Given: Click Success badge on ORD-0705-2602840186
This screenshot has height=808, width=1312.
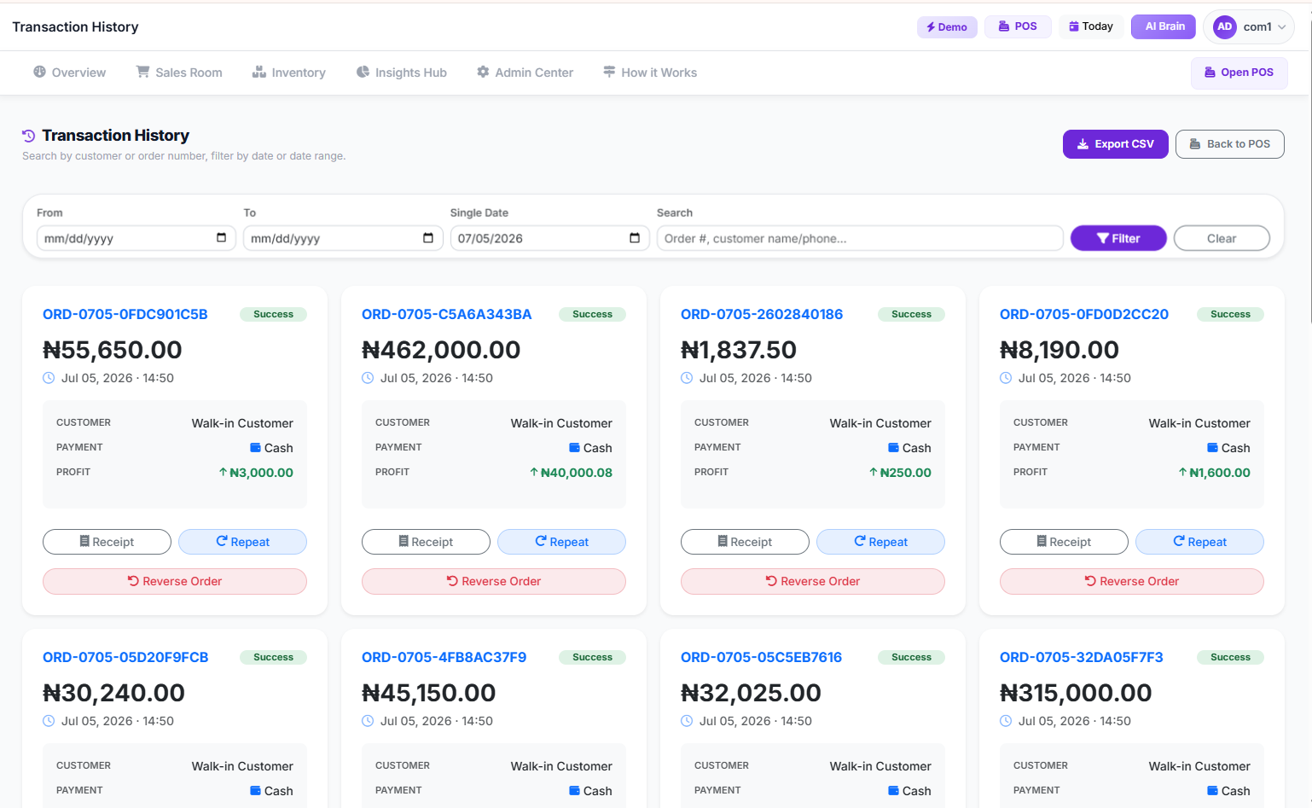Looking at the screenshot, I should click(x=911, y=314).
